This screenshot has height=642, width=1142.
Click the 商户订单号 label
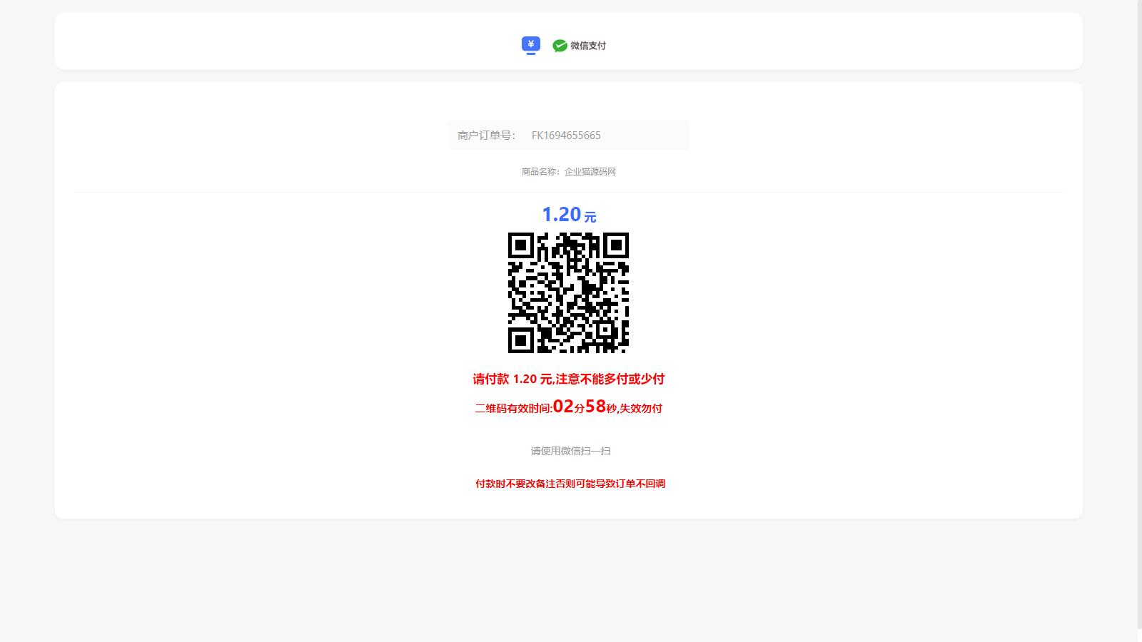tap(486, 136)
